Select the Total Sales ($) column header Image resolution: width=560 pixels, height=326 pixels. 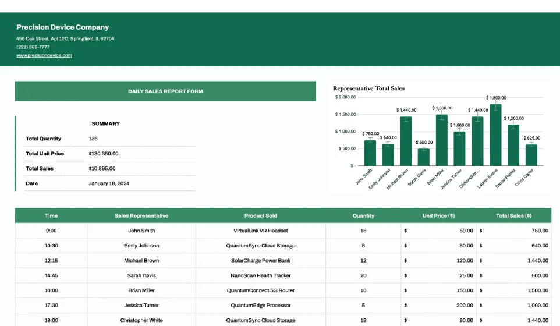[x=513, y=215]
